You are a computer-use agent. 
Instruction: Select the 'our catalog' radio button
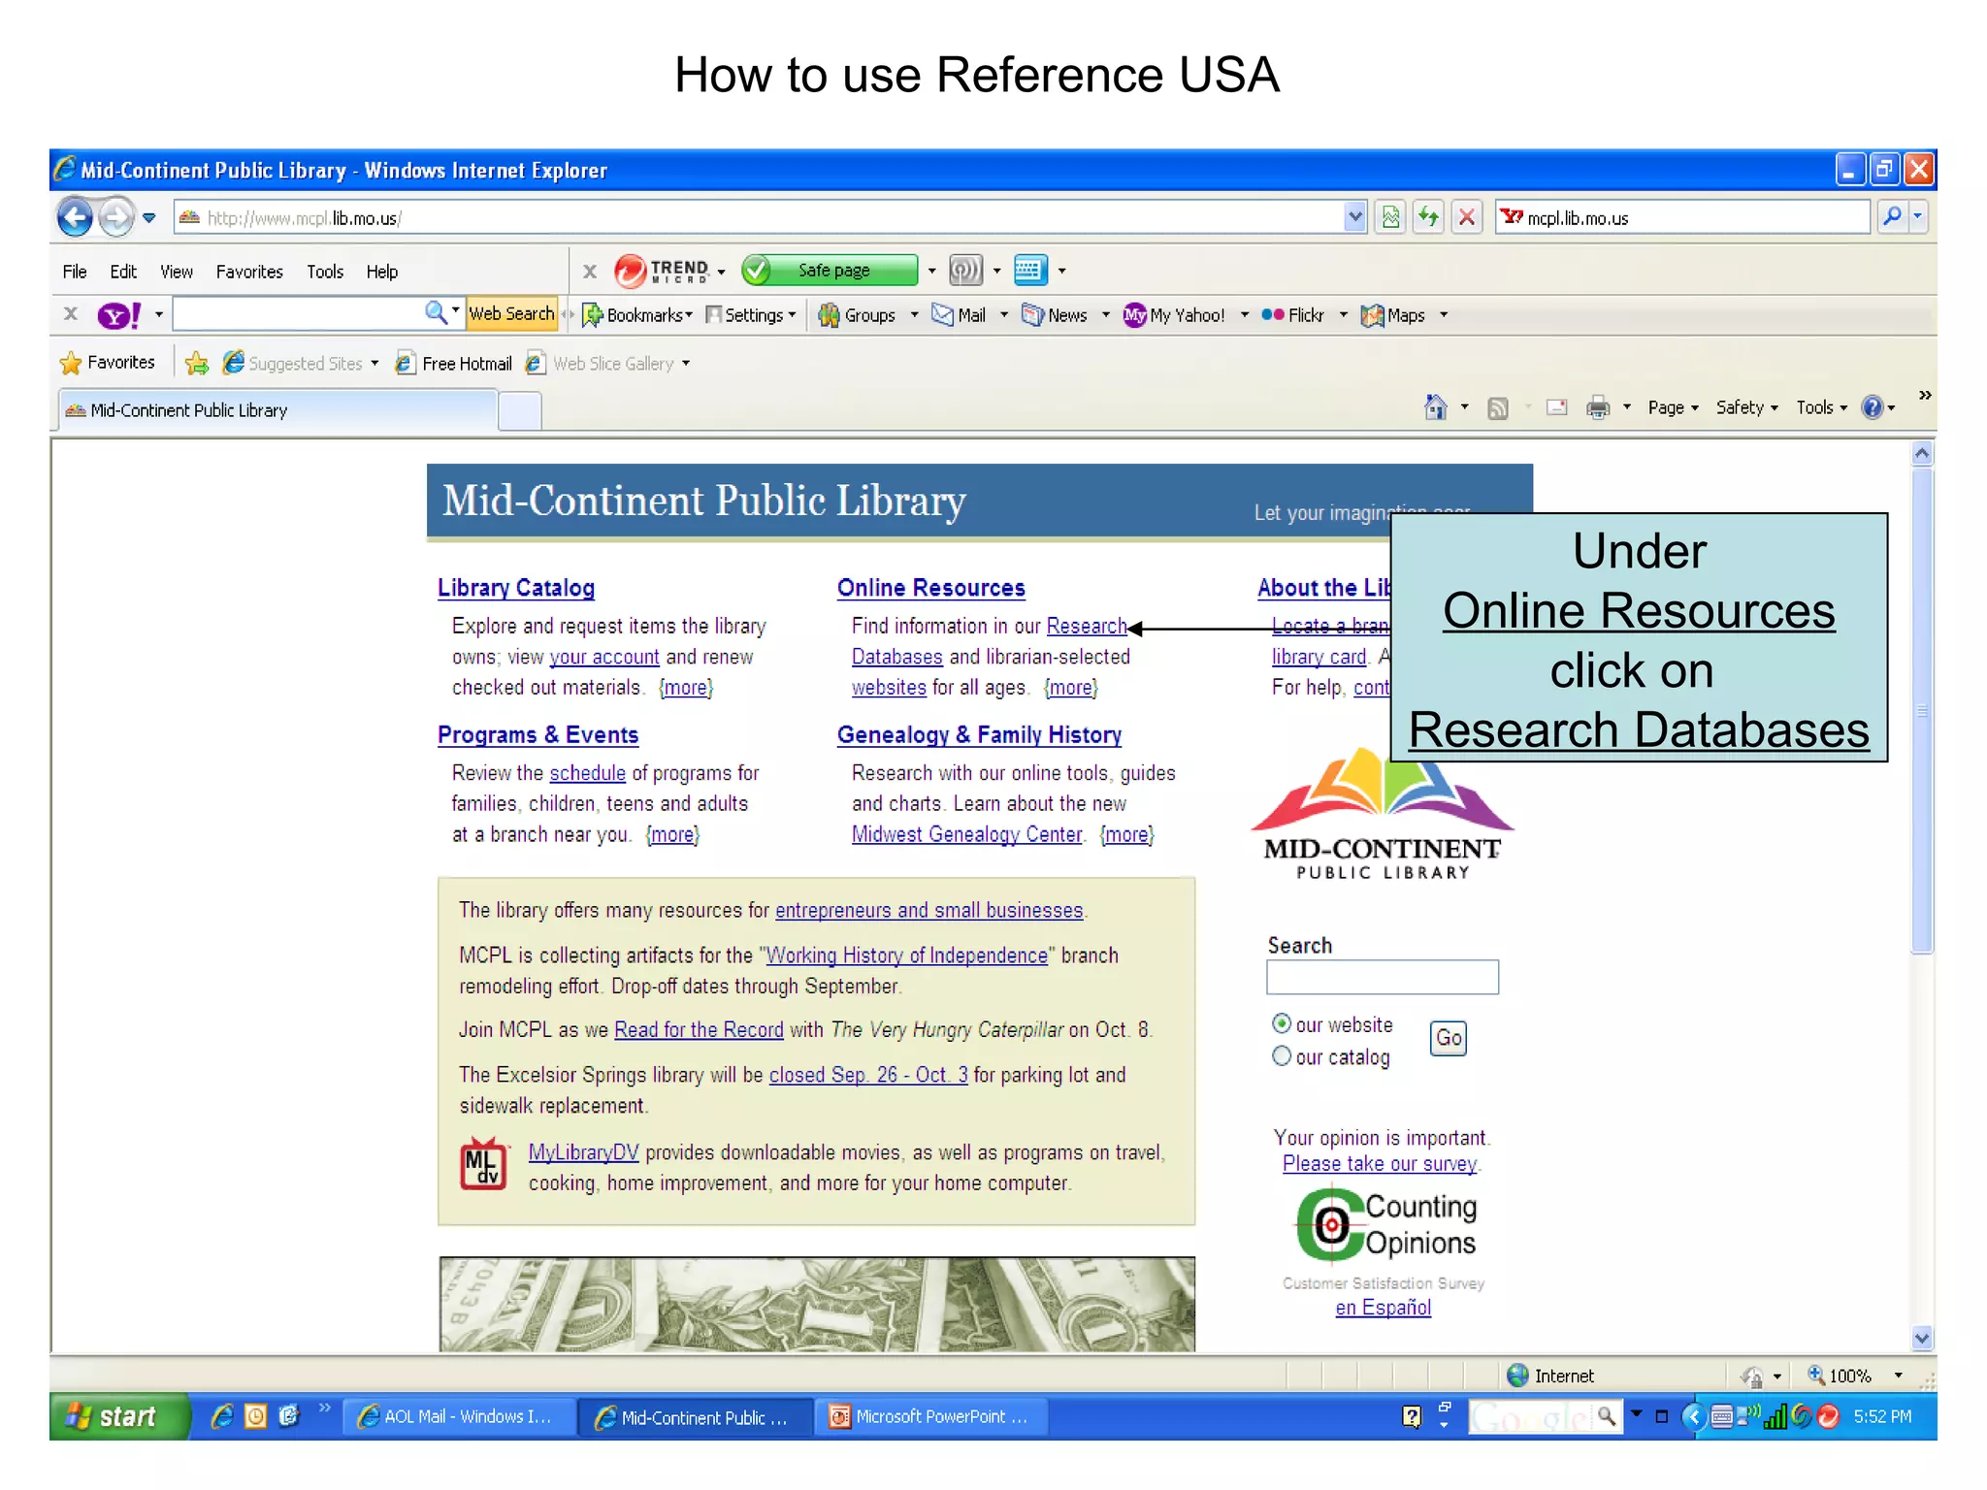click(1282, 1056)
